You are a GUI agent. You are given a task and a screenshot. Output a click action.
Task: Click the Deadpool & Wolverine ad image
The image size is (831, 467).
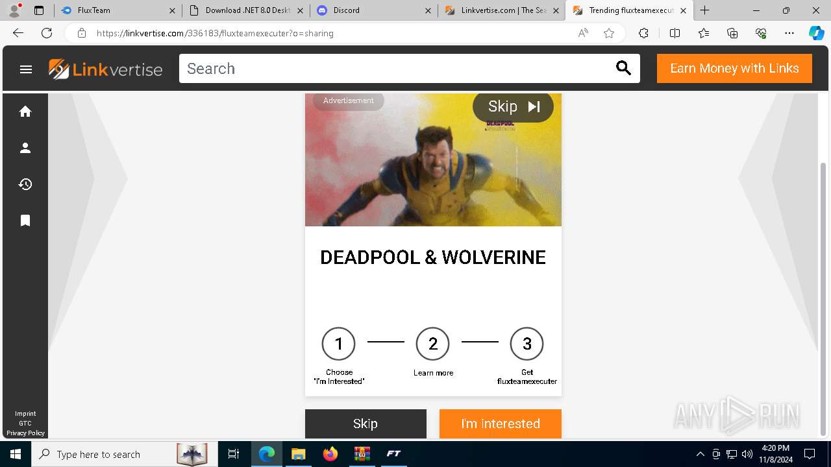coord(433,160)
